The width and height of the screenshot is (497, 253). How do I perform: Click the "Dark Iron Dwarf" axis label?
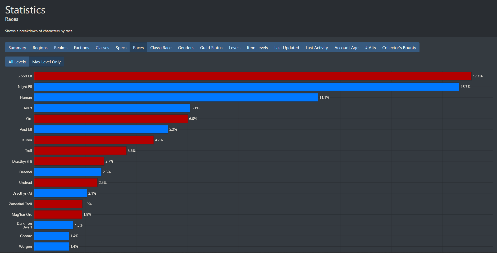click(x=24, y=225)
